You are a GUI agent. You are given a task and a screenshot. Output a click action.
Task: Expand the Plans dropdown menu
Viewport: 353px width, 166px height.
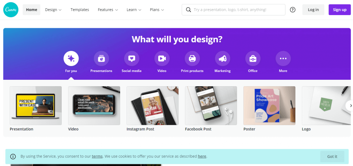click(x=157, y=10)
